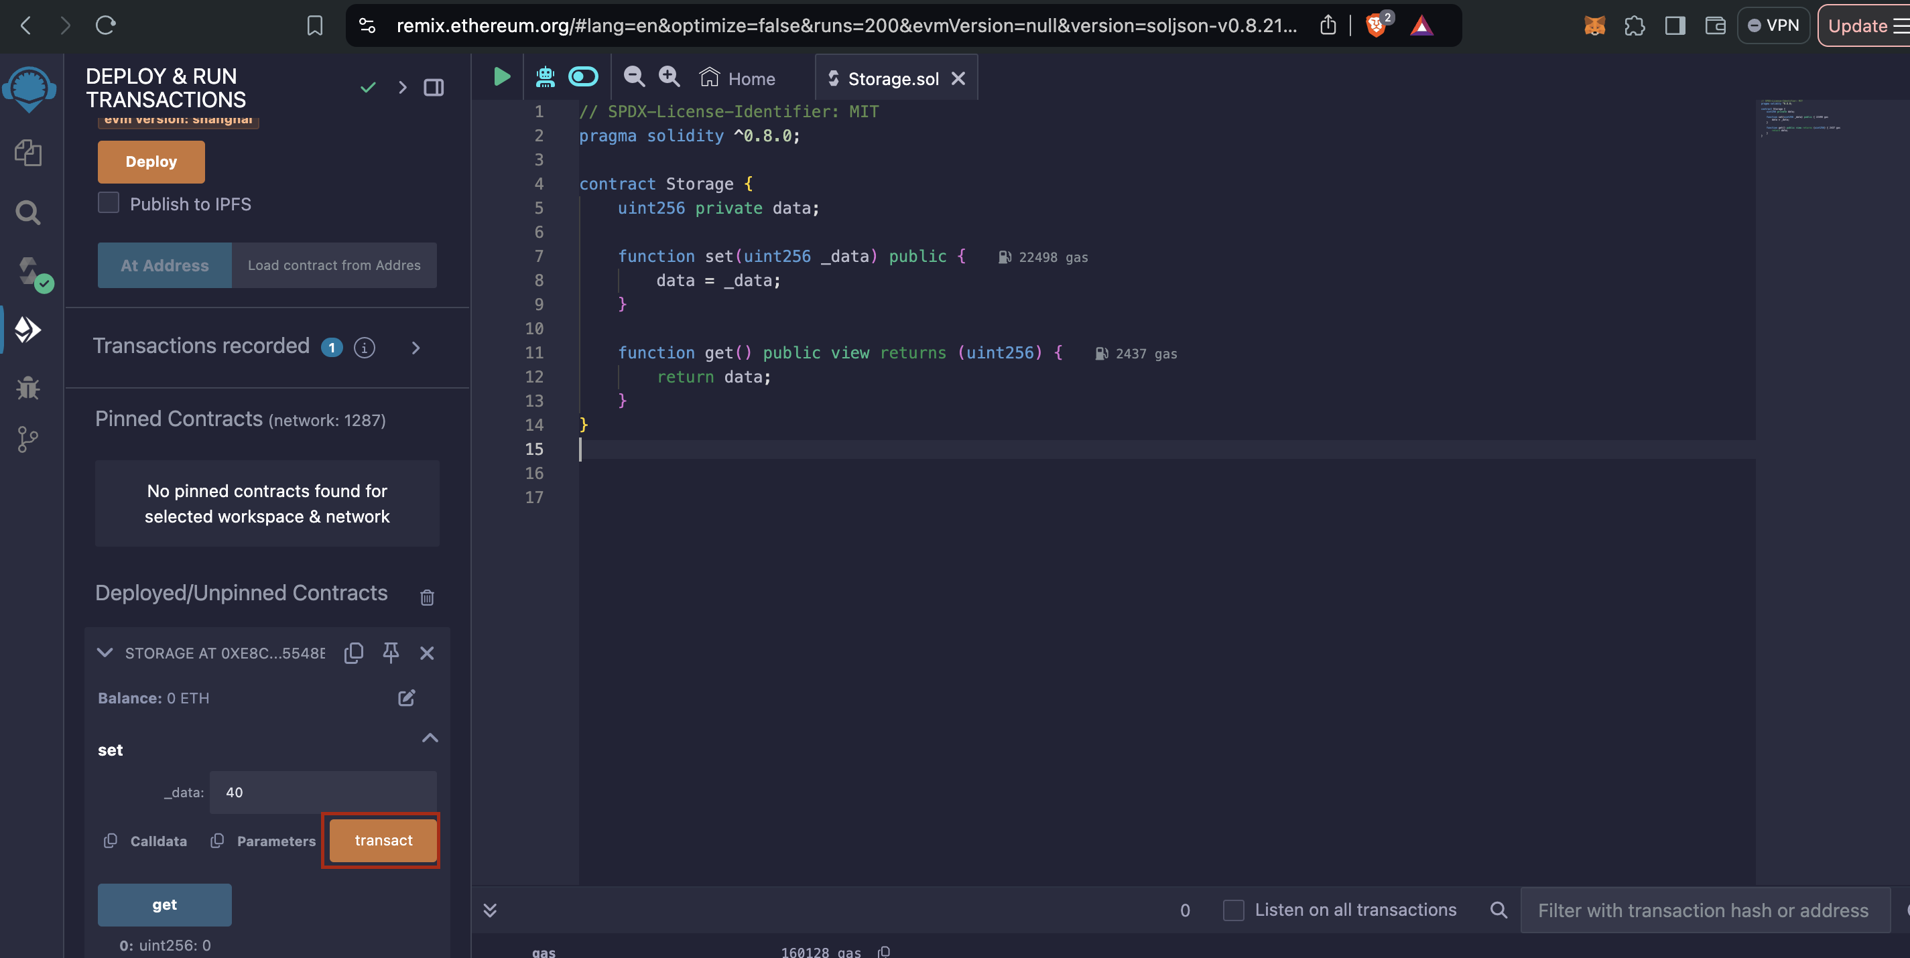
Task: Toggle the side panel layout icon
Action: coord(434,88)
